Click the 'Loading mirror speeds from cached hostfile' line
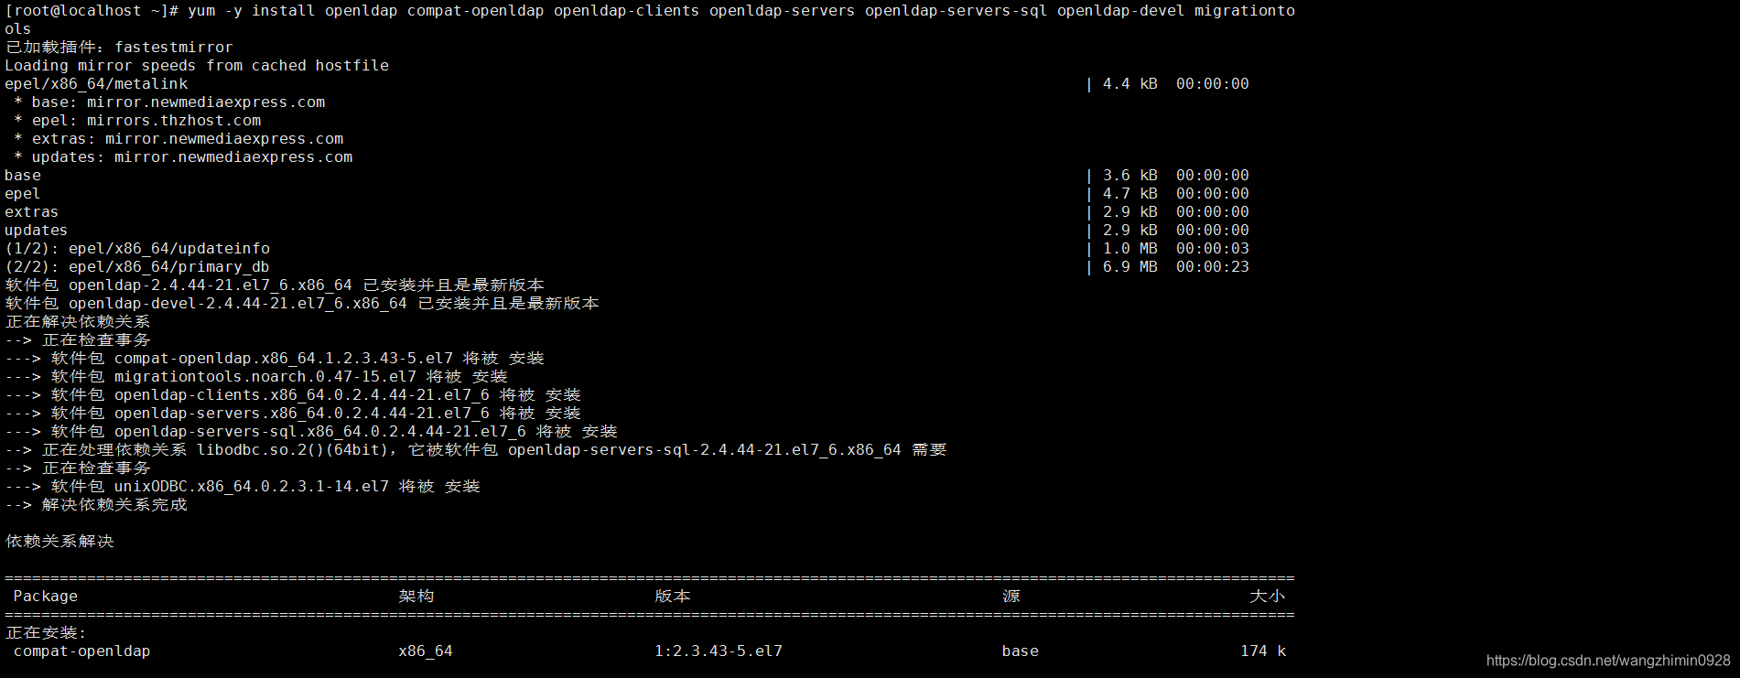 pyautogui.click(x=197, y=66)
